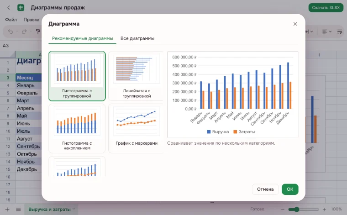Image resolution: width=347 pixels, height=215 pixels.
Task: Click the green spreadsheet app icon
Action: point(21,8)
